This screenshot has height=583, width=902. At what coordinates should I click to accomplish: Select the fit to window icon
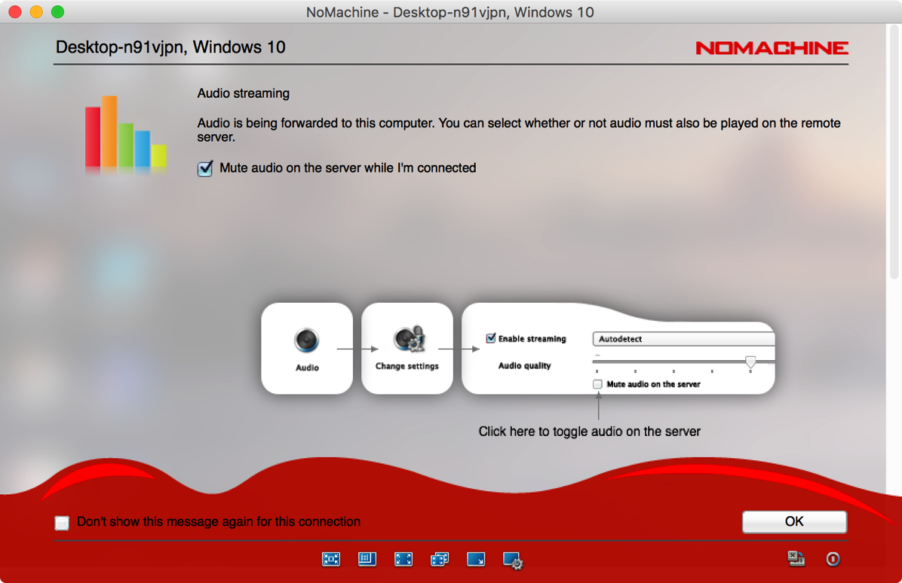coord(331,559)
